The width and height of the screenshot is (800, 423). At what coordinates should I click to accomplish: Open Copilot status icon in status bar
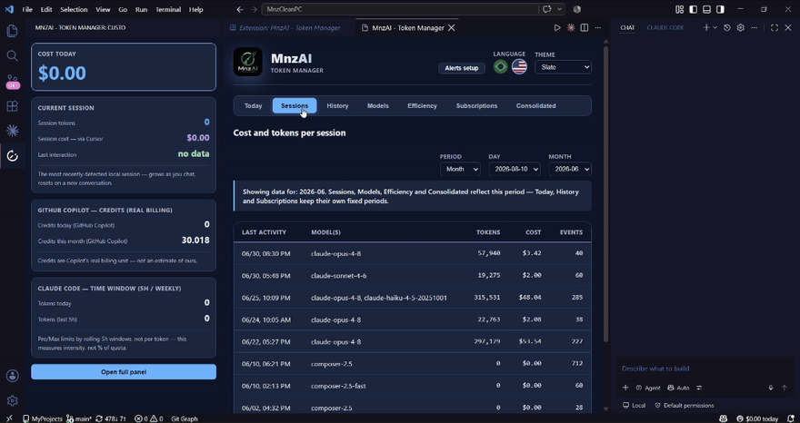pyautogui.click(x=723, y=418)
